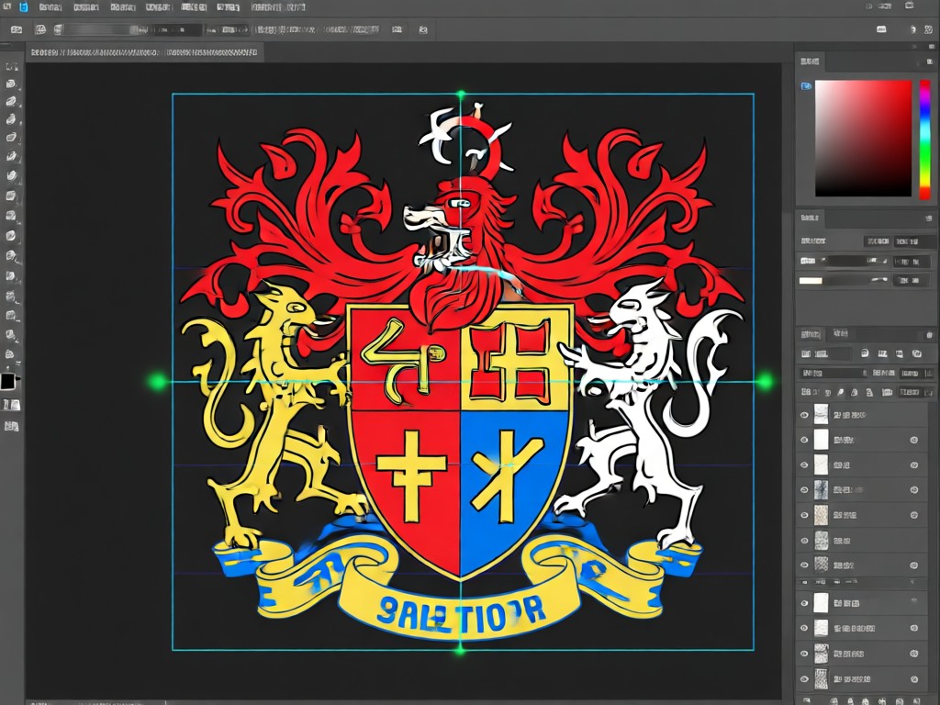Click the rightmost icon in the options bar
940x705 pixels.
pyautogui.click(x=931, y=29)
